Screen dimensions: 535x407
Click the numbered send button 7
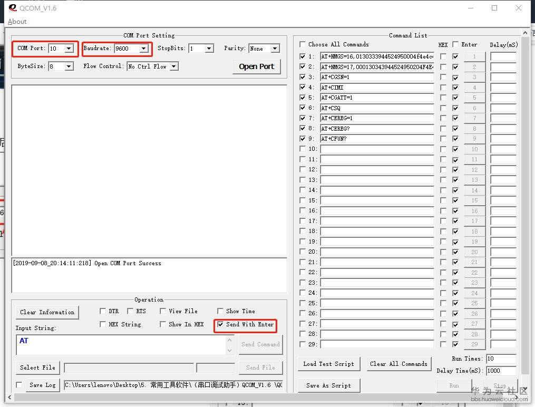click(474, 119)
